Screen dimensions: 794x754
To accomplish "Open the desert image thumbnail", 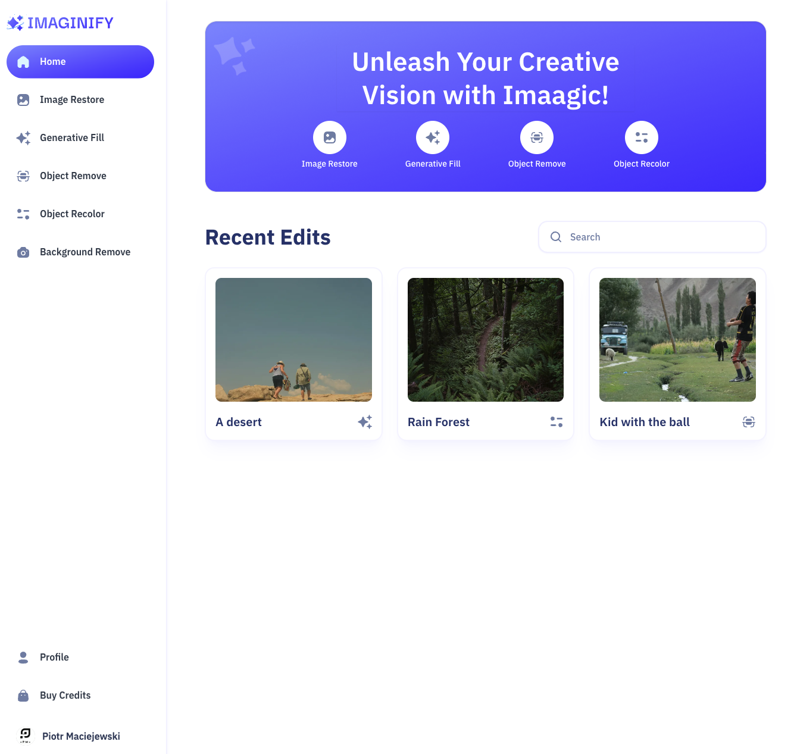I will click(293, 340).
